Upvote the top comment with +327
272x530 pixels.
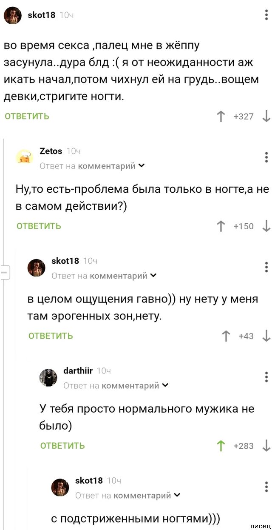(221, 116)
